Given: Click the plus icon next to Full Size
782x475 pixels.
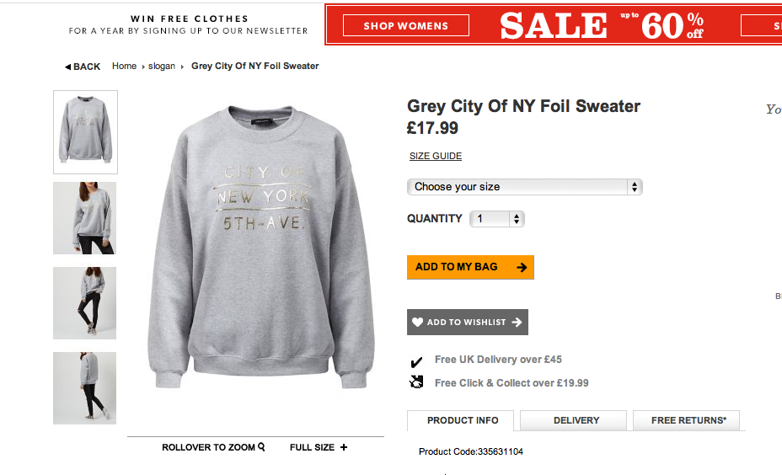Looking at the screenshot, I should click(x=344, y=447).
